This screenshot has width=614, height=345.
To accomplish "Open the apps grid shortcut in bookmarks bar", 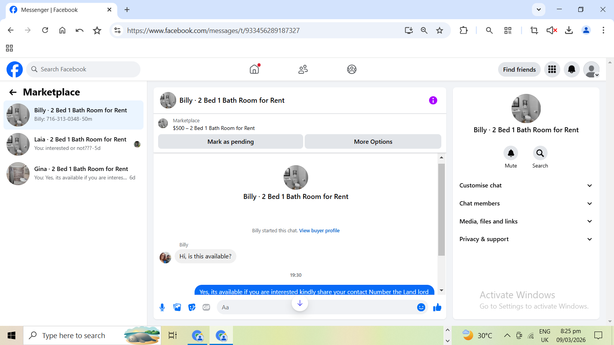I will click(x=10, y=48).
